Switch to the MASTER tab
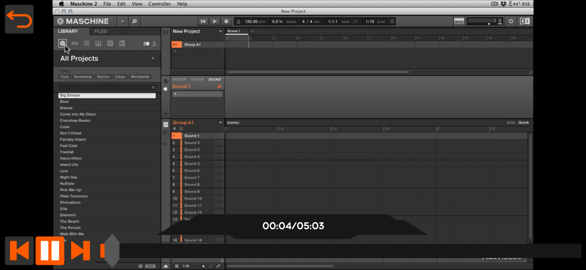This screenshot has height=270, width=586. point(179,79)
